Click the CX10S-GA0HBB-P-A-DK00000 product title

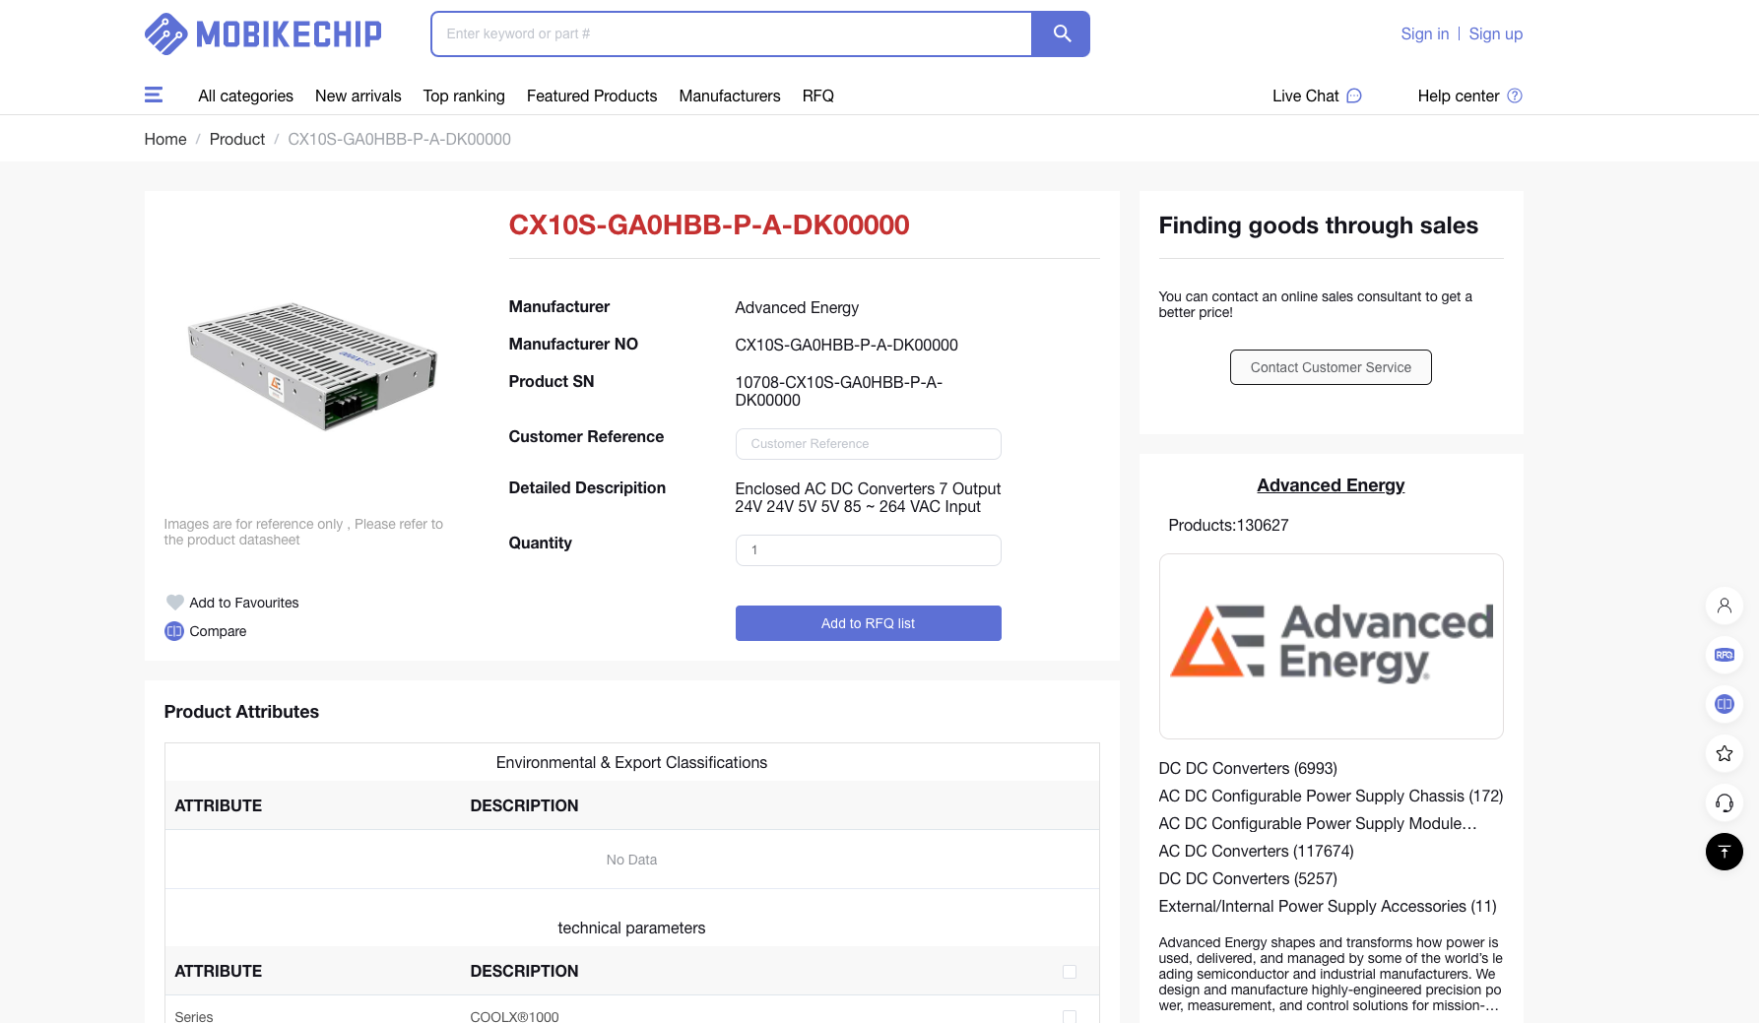pyautogui.click(x=709, y=225)
